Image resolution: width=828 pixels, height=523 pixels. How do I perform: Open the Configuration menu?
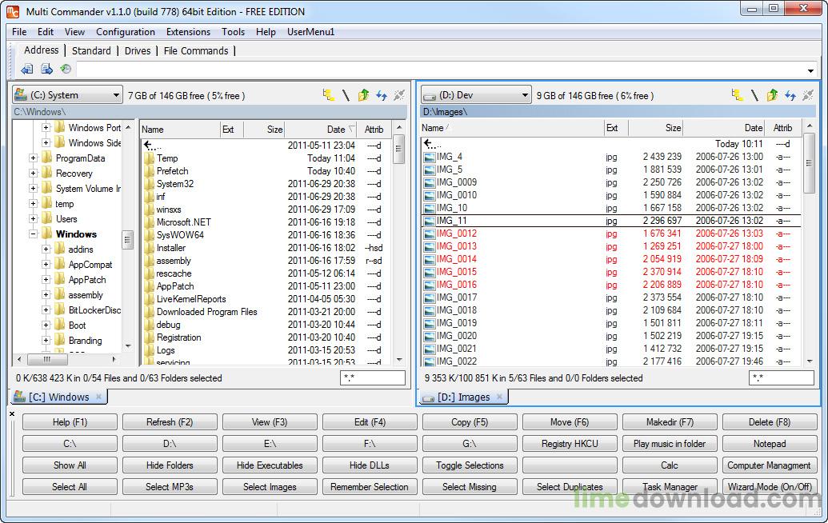(126, 32)
